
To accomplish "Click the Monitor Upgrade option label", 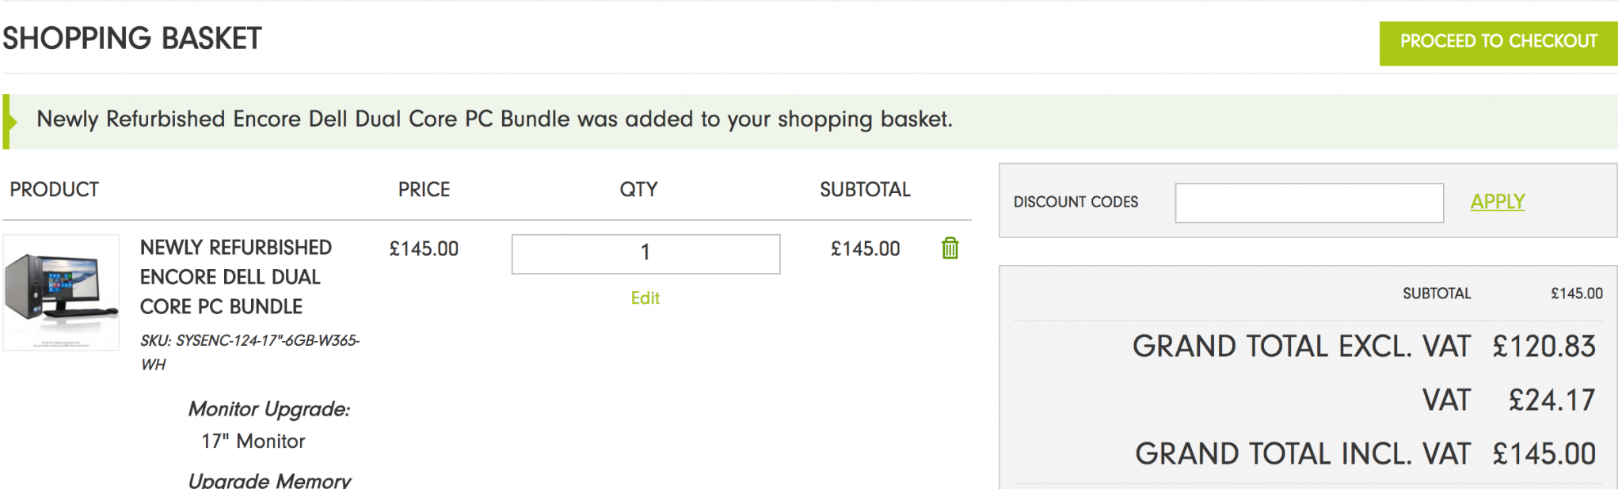I will 268,409.
